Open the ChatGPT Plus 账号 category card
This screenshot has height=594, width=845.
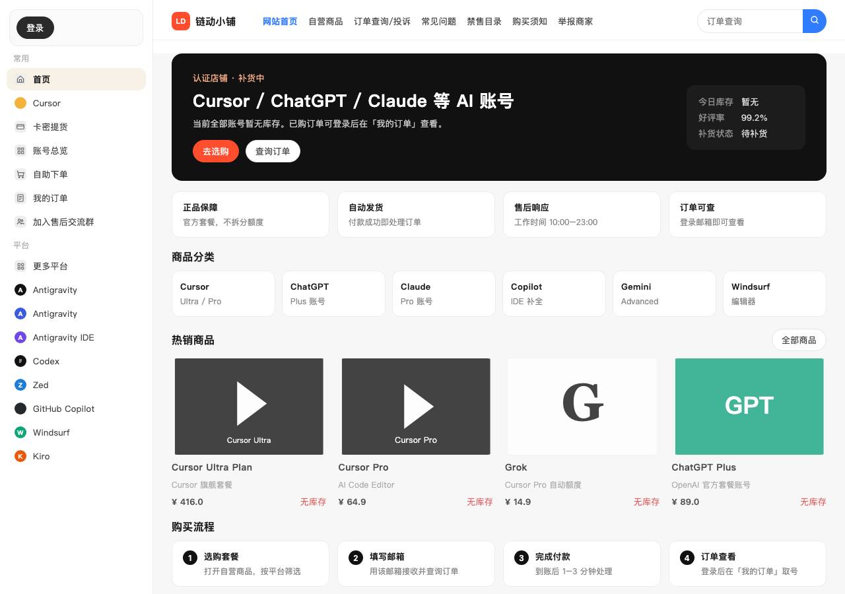333,294
